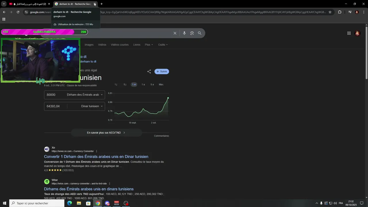This screenshot has height=207, width=368.
Task: Open the Windows notification center
Action: (x=362, y=203)
